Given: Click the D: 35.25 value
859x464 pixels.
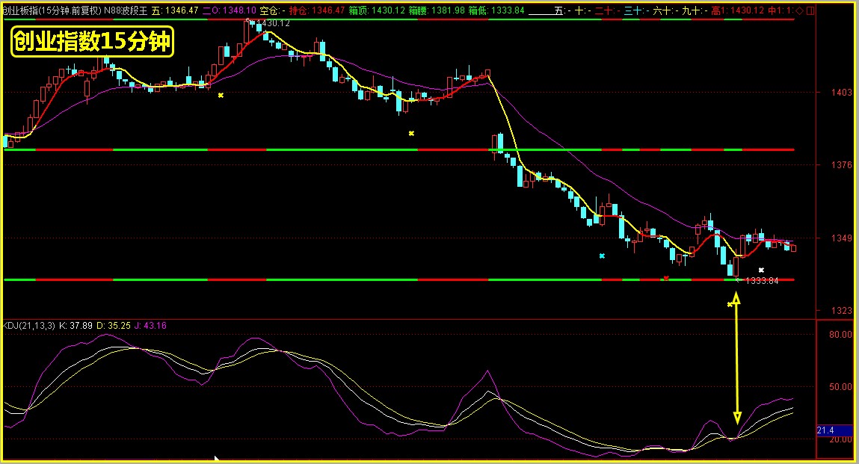Looking at the screenshot, I should click(x=114, y=326).
